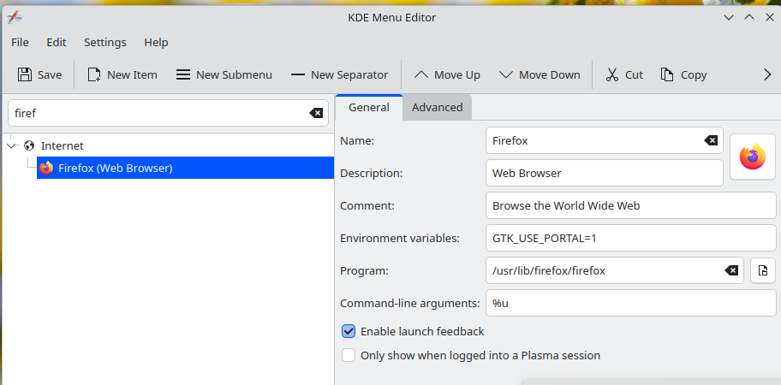This screenshot has width=781, height=385.
Task: Click the KDE Menu Editor title bar app icon
Action: 15,17
